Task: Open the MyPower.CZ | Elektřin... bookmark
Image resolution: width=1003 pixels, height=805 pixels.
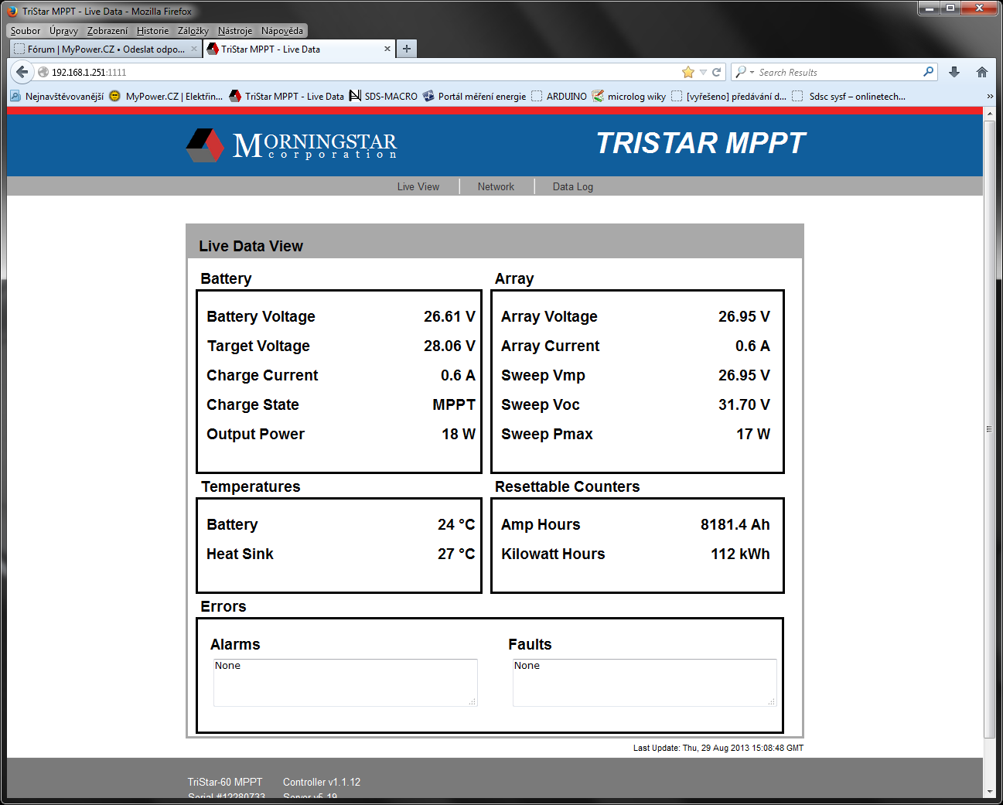Action: (165, 96)
